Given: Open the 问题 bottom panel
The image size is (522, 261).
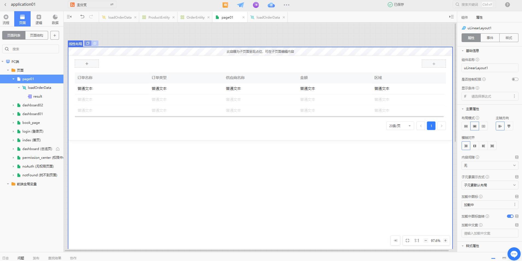Looking at the screenshot, I should tap(21, 258).
